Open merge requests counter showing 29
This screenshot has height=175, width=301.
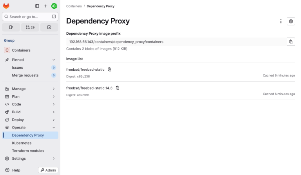click(30, 27)
